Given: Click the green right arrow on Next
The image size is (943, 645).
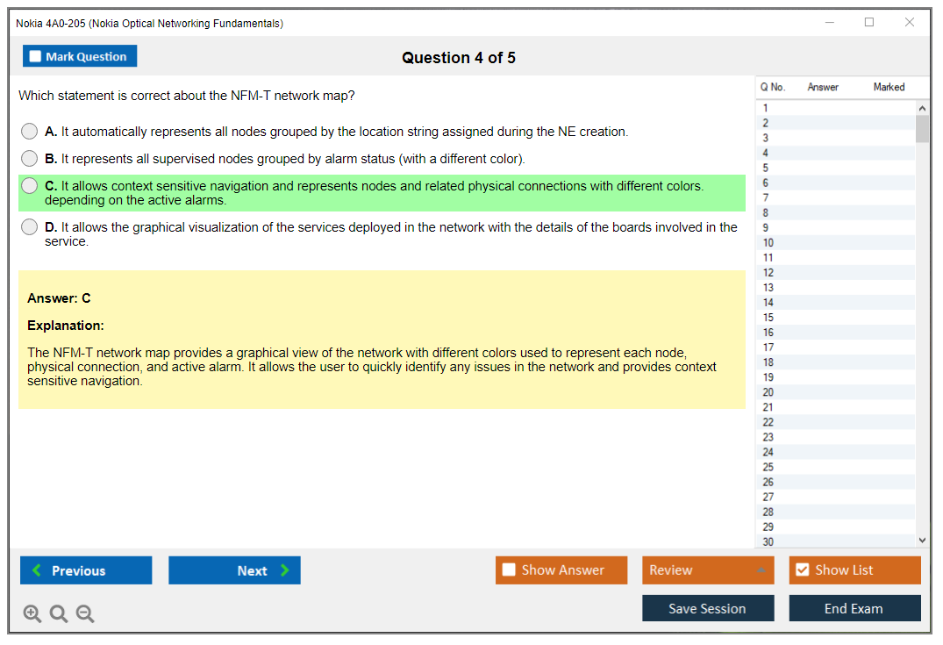Looking at the screenshot, I should (x=285, y=570).
